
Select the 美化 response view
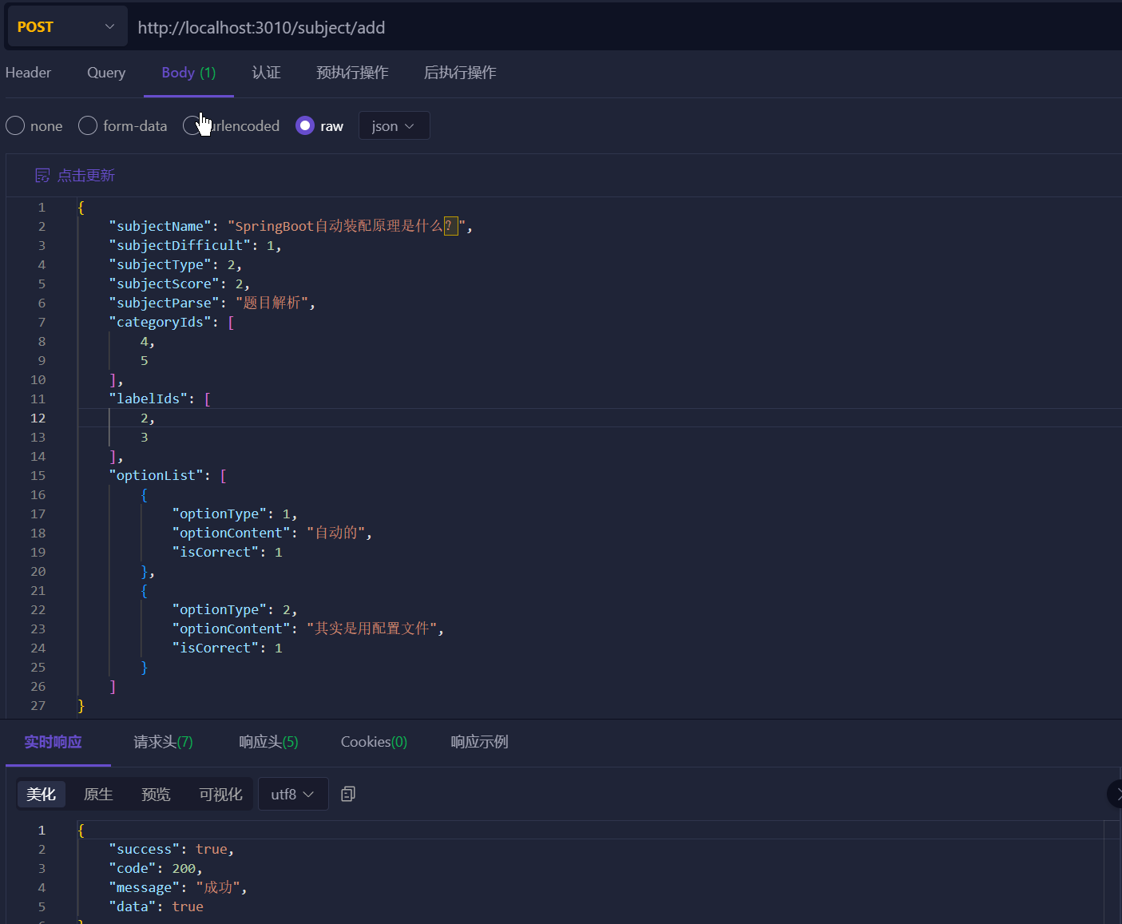(42, 794)
